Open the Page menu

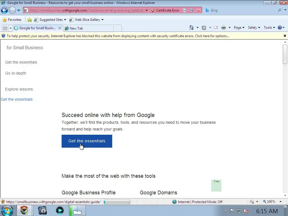(239, 28)
